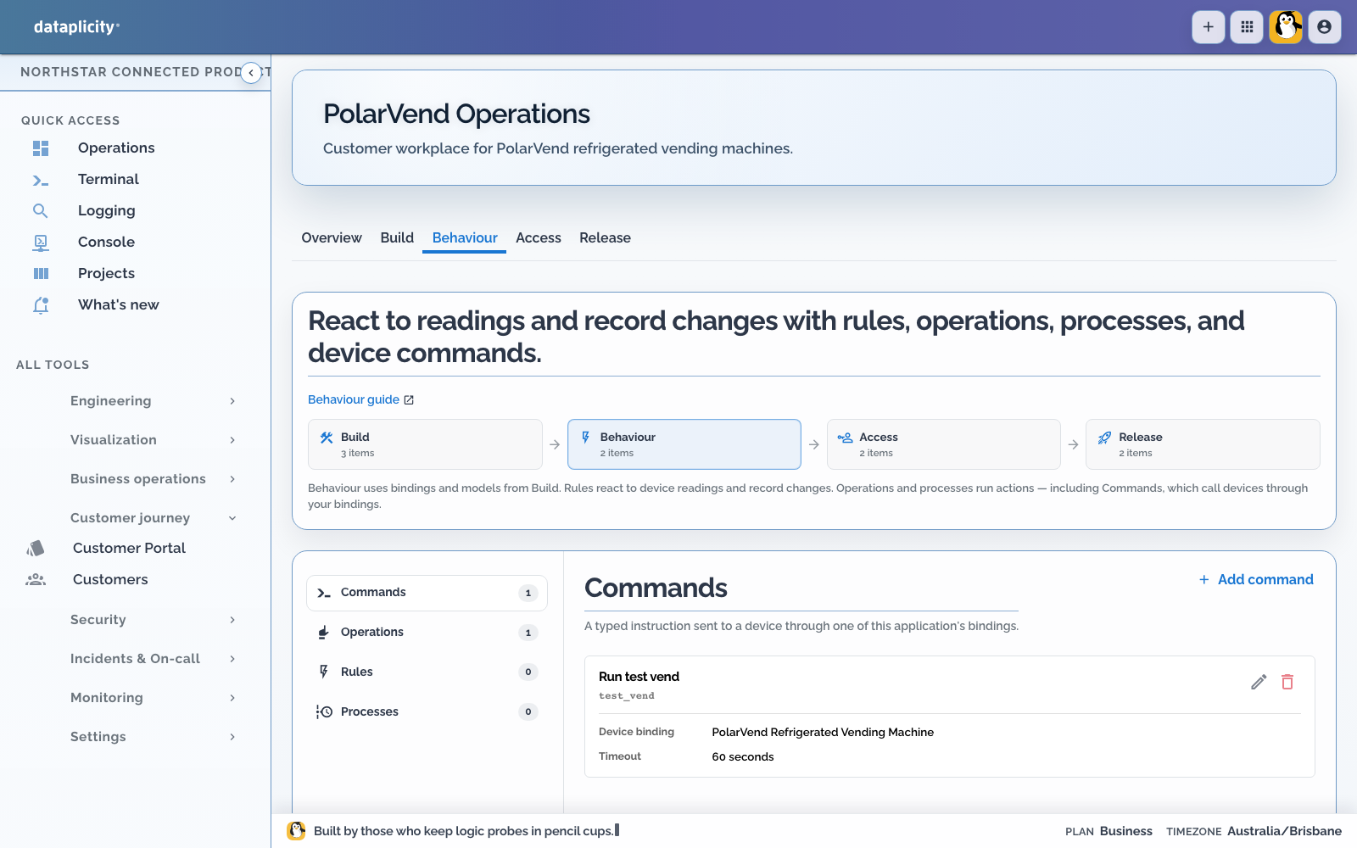Select the Rules section in list
The image size is (1357, 848).
pos(427,672)
